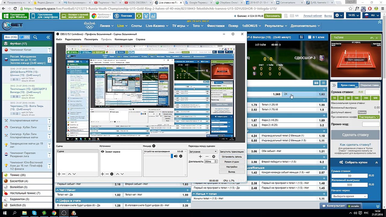Open Chrome from the Windows taskbar
Screen dimensions: 386x217
54,213
